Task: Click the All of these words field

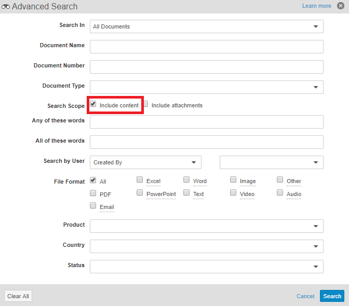Action: click(206, 142)
